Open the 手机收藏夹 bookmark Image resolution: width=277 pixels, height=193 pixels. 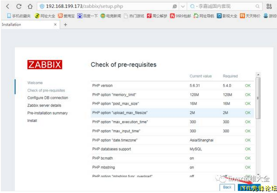click(19, 16)
